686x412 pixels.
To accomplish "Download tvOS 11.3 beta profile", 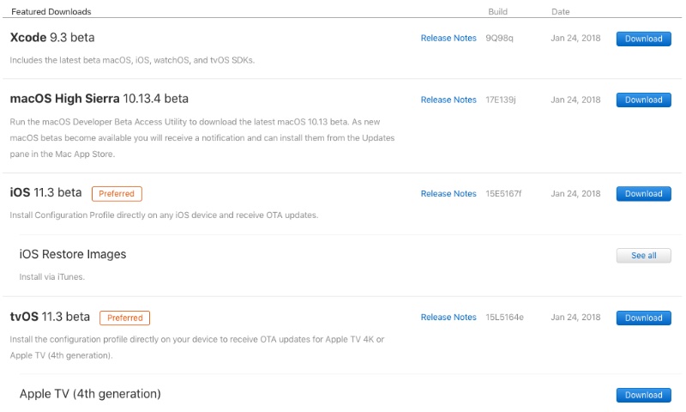I will [x=643, y=318].
